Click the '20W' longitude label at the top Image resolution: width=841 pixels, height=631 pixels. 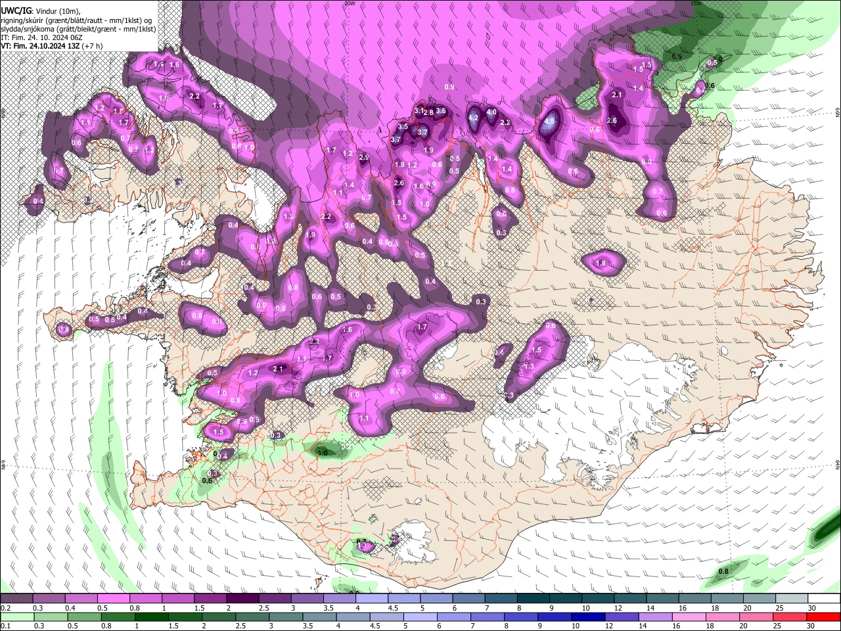tap(350, 3)
